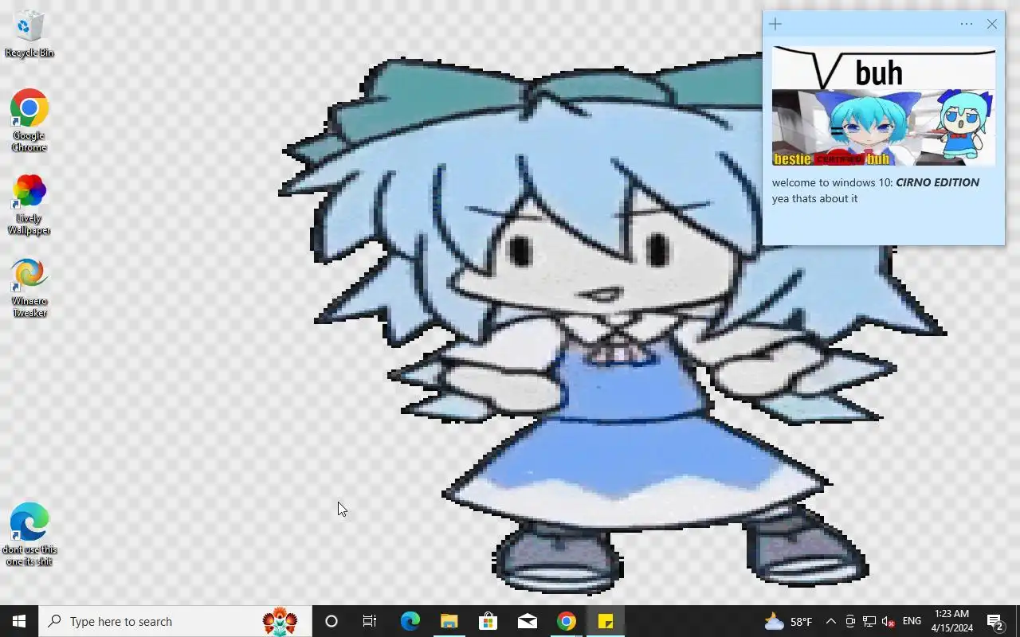Add a new sticky note with plus button
This screenshot has height=637, width=1020.
tap(775, 24)
